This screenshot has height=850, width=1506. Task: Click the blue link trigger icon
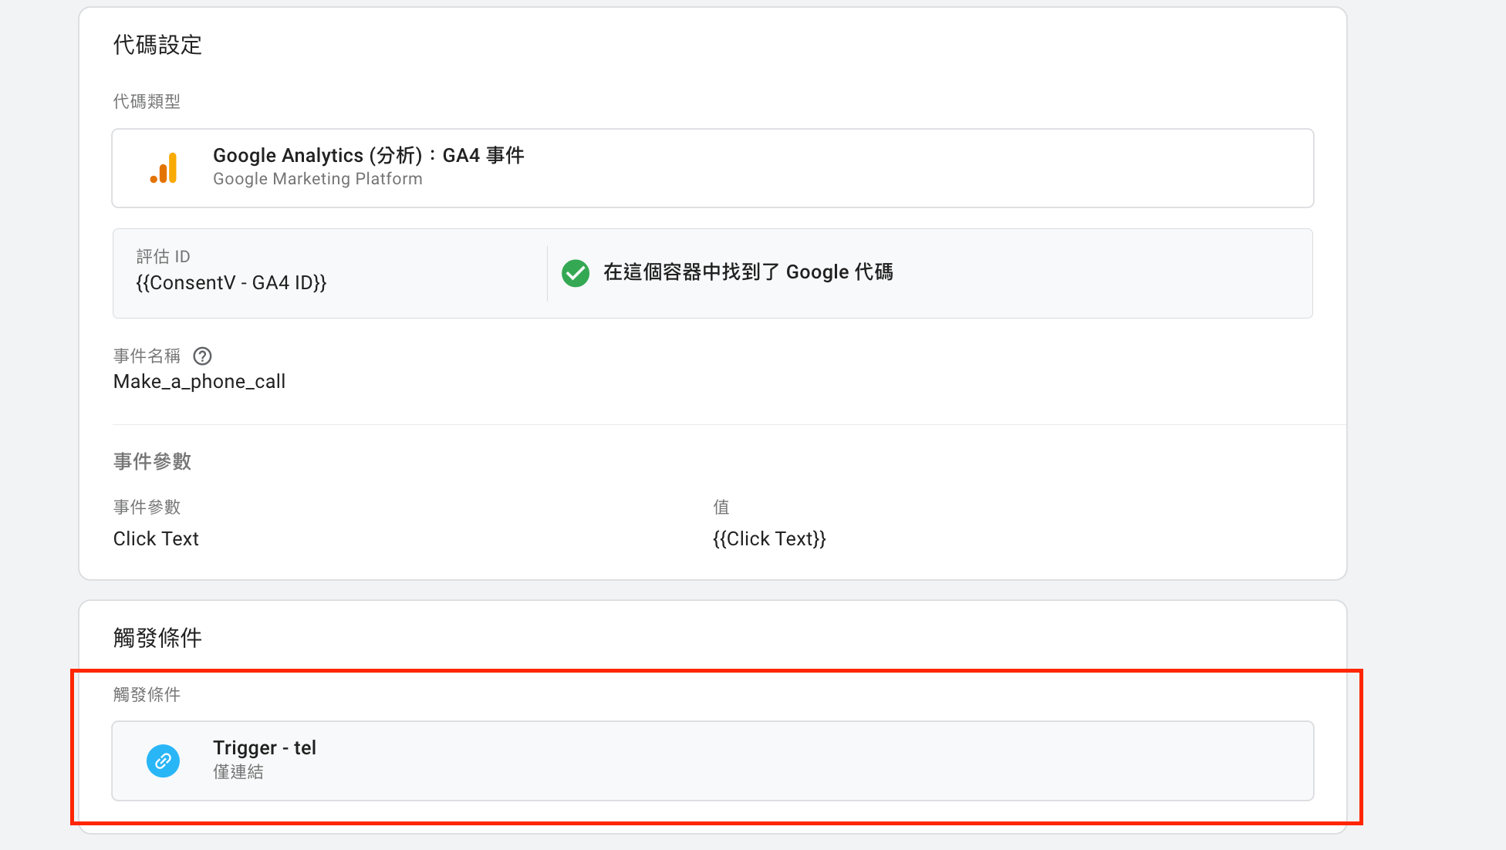[x=164, y=761]
